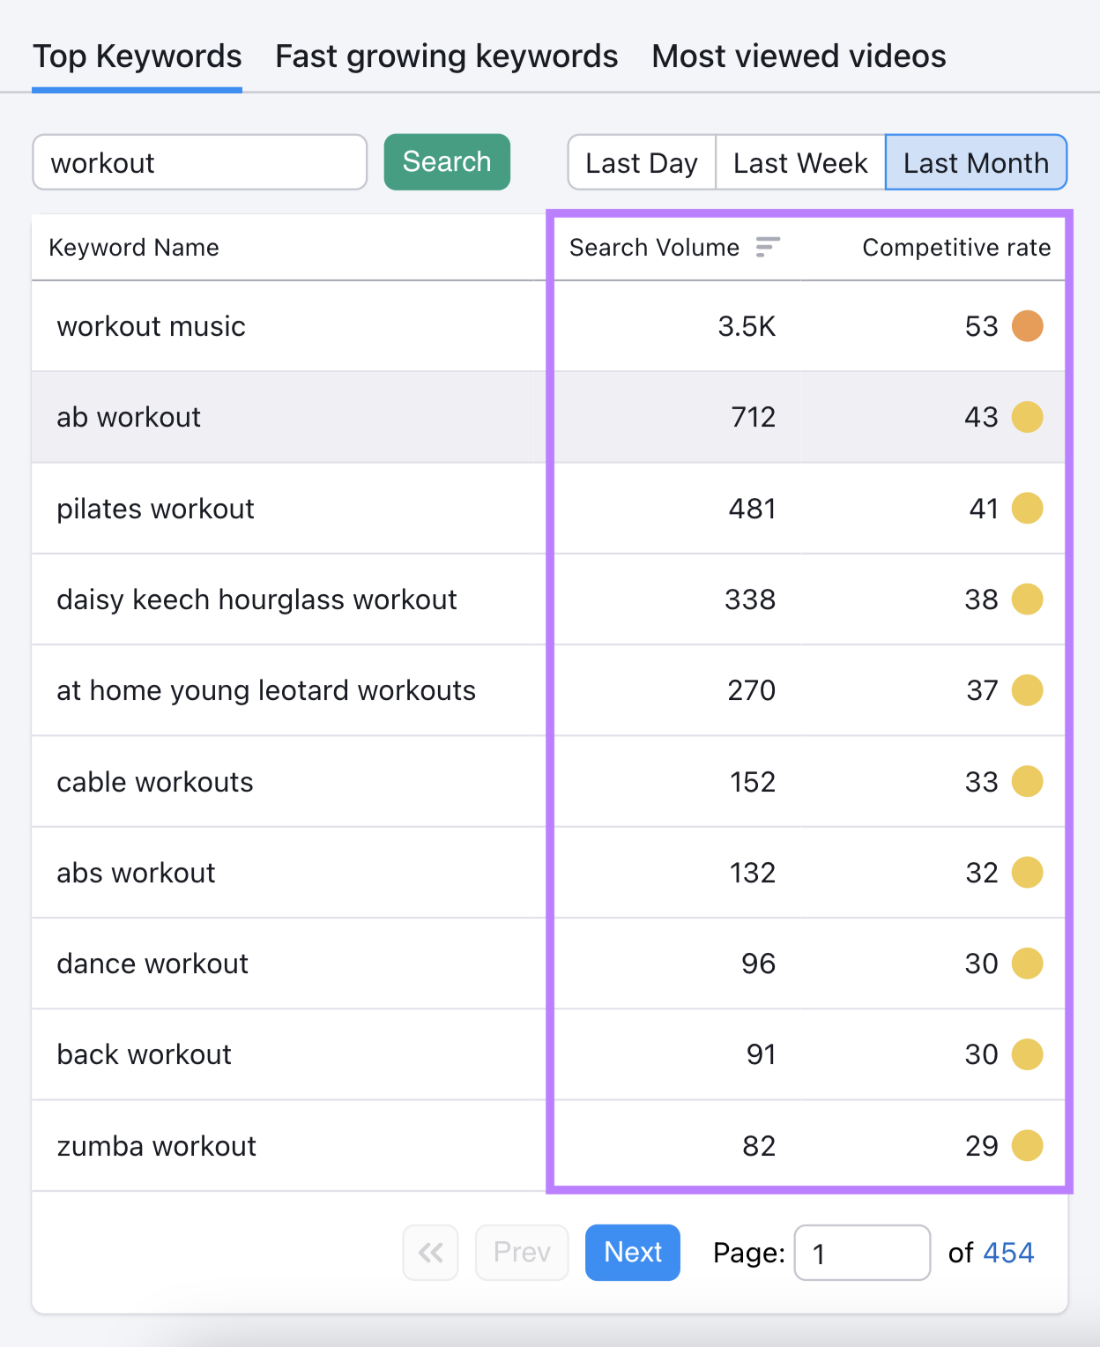Click the workout search box
Image resolution: width=1100 pixels, height=1347 pixels.
pos(199,162)
